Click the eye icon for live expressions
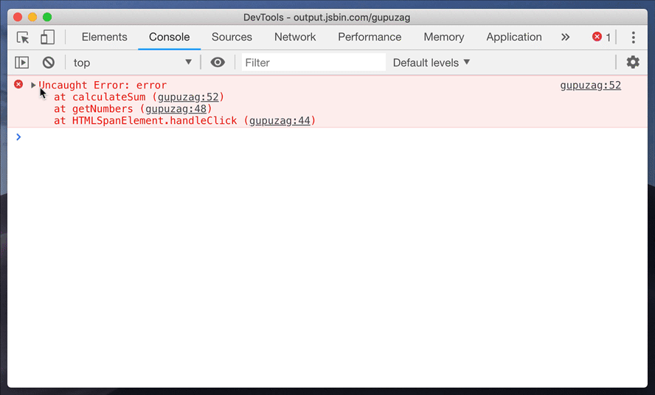This screenshot has width=655, height=395. [x=218, y=63]
